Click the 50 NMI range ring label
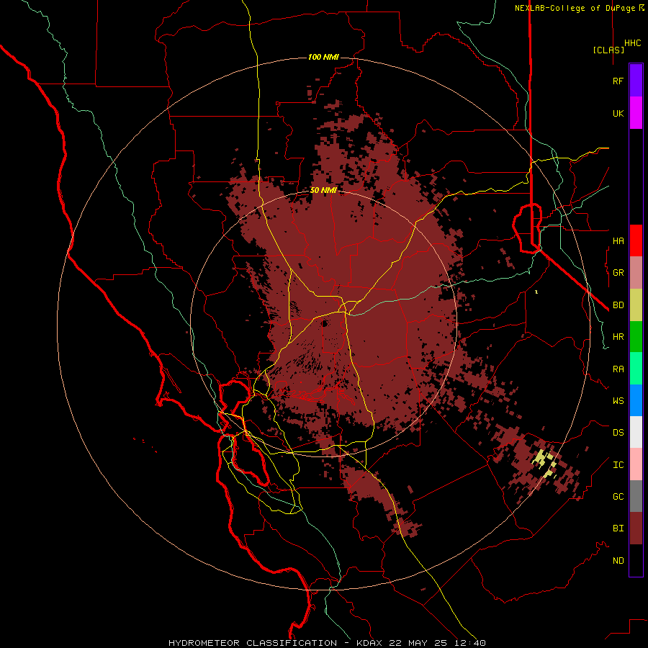 tap(323, 190)
